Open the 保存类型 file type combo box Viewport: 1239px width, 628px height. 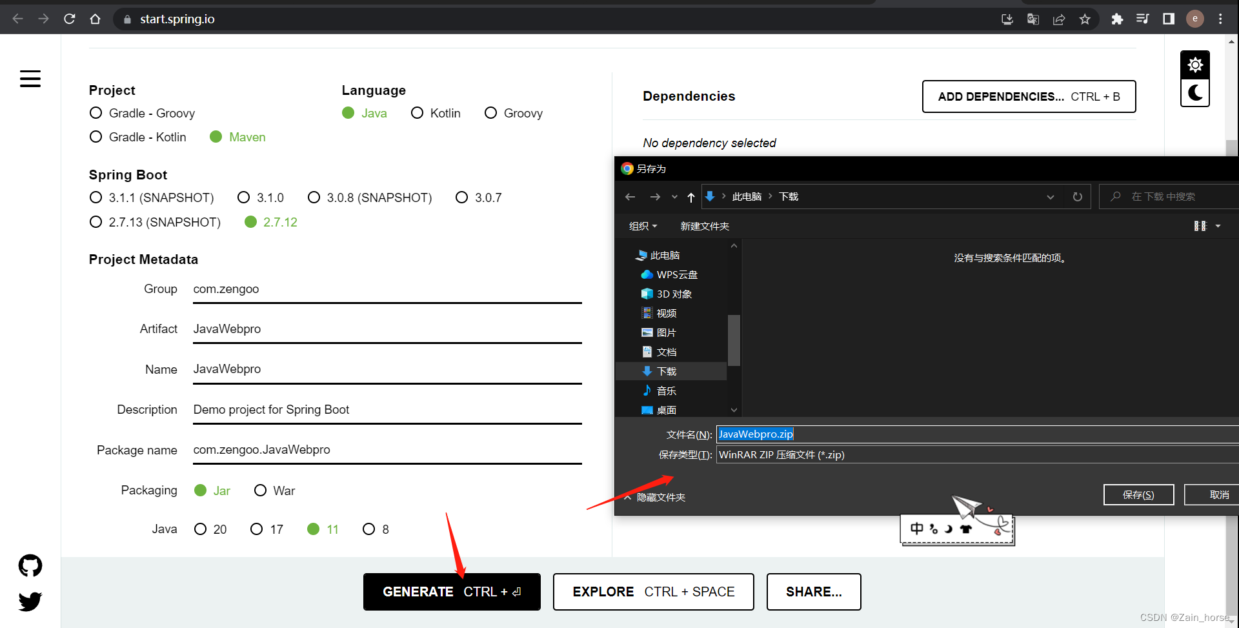click(977, 455)
